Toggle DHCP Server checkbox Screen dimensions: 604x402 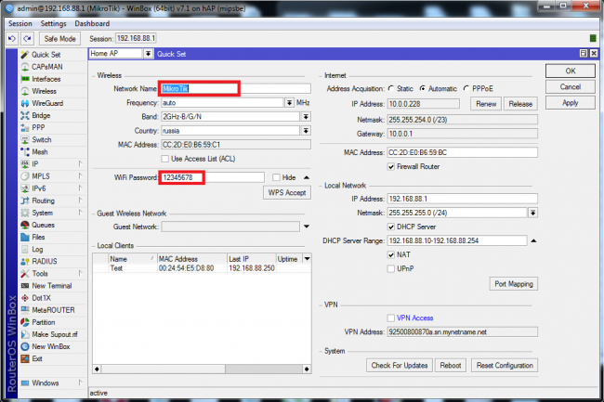(x=391, y=227)
